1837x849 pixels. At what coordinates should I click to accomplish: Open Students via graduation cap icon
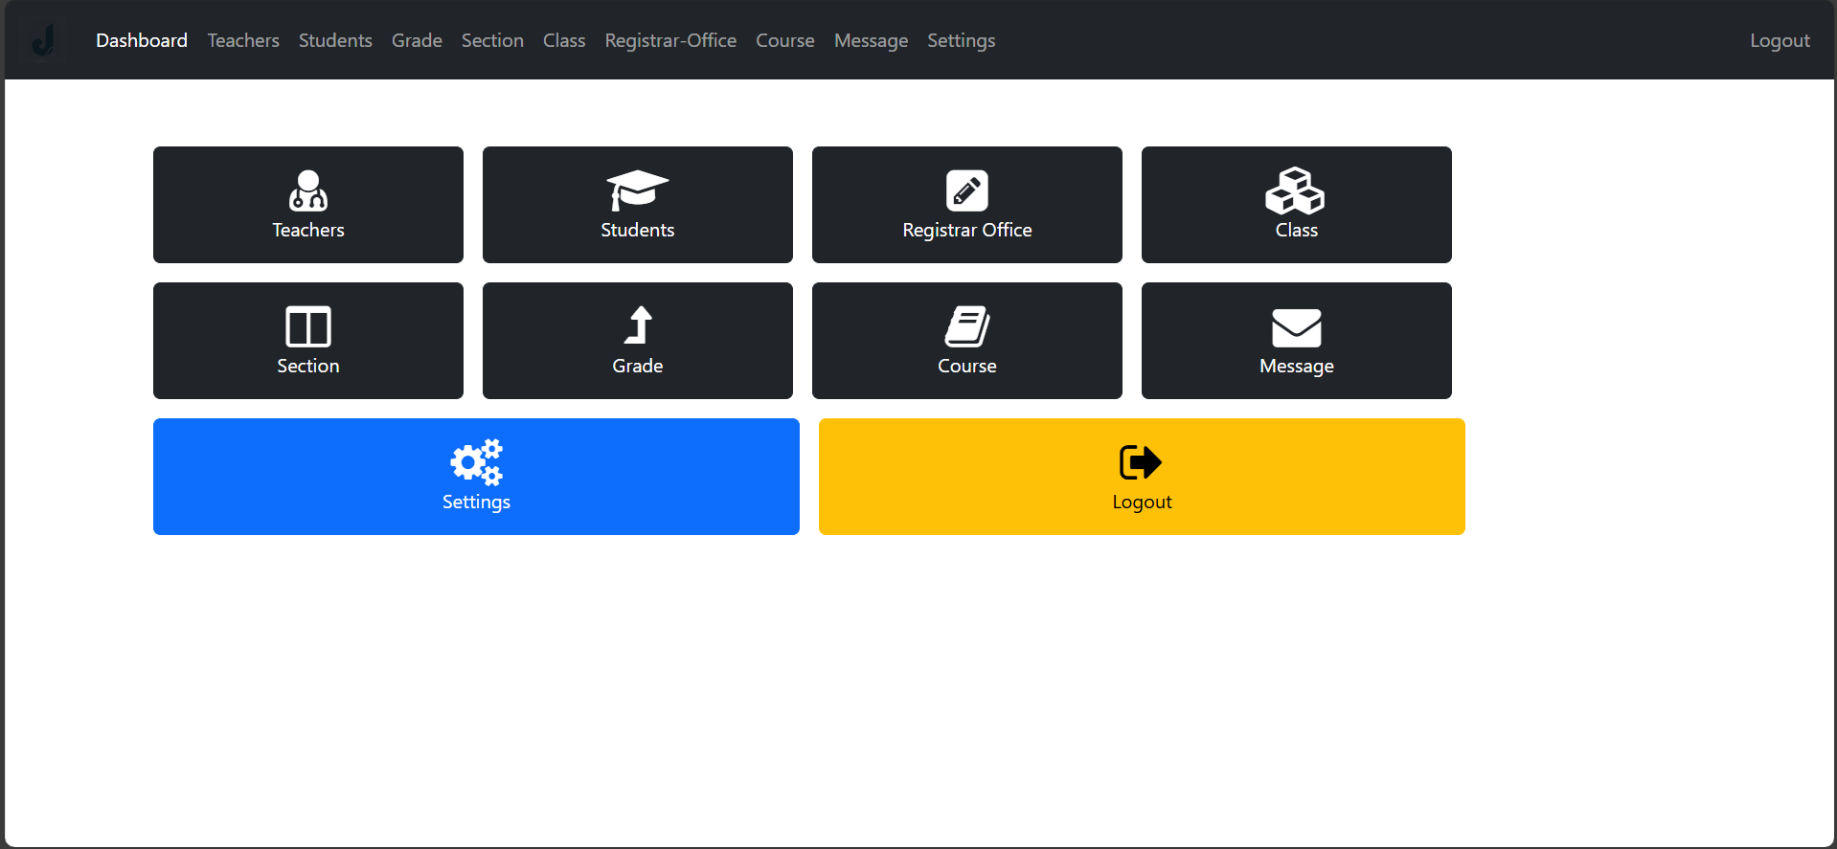coord(637,190)
